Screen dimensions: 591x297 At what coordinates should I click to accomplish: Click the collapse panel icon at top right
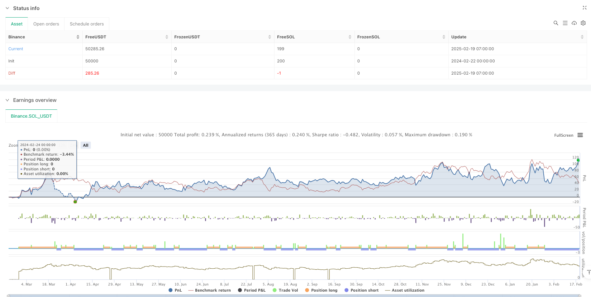pyautogui.click(x=585, y=8)
